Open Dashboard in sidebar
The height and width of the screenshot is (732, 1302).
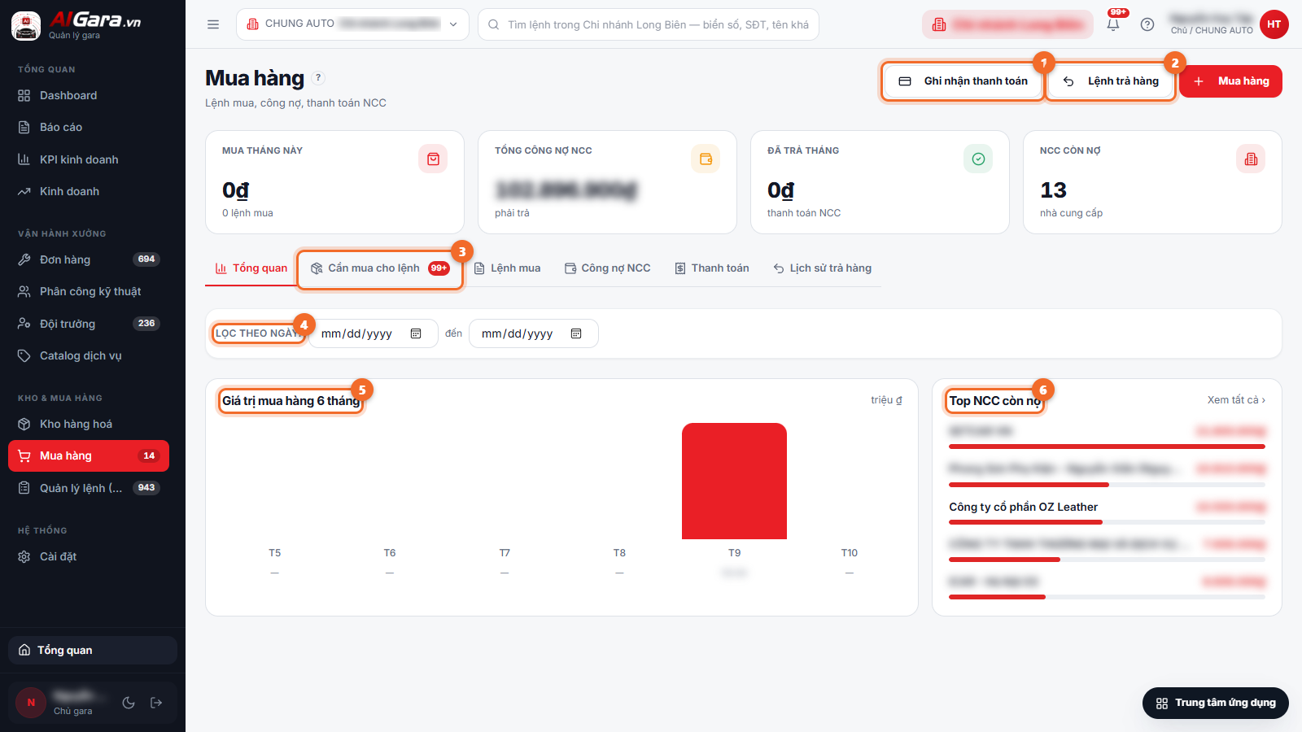[89, 95]
